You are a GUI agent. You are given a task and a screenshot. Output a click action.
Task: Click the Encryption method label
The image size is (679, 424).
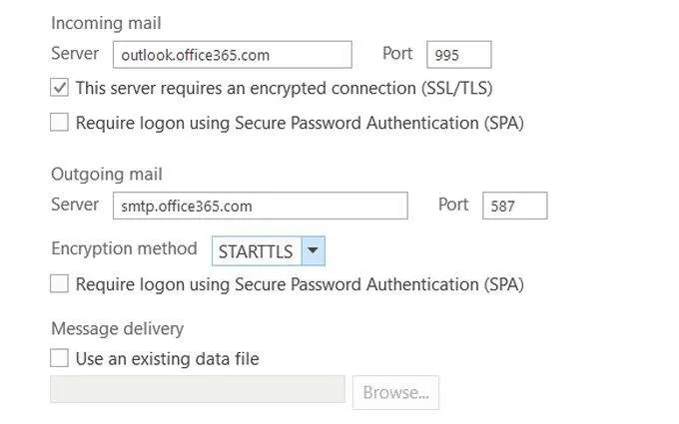(125, 250)
